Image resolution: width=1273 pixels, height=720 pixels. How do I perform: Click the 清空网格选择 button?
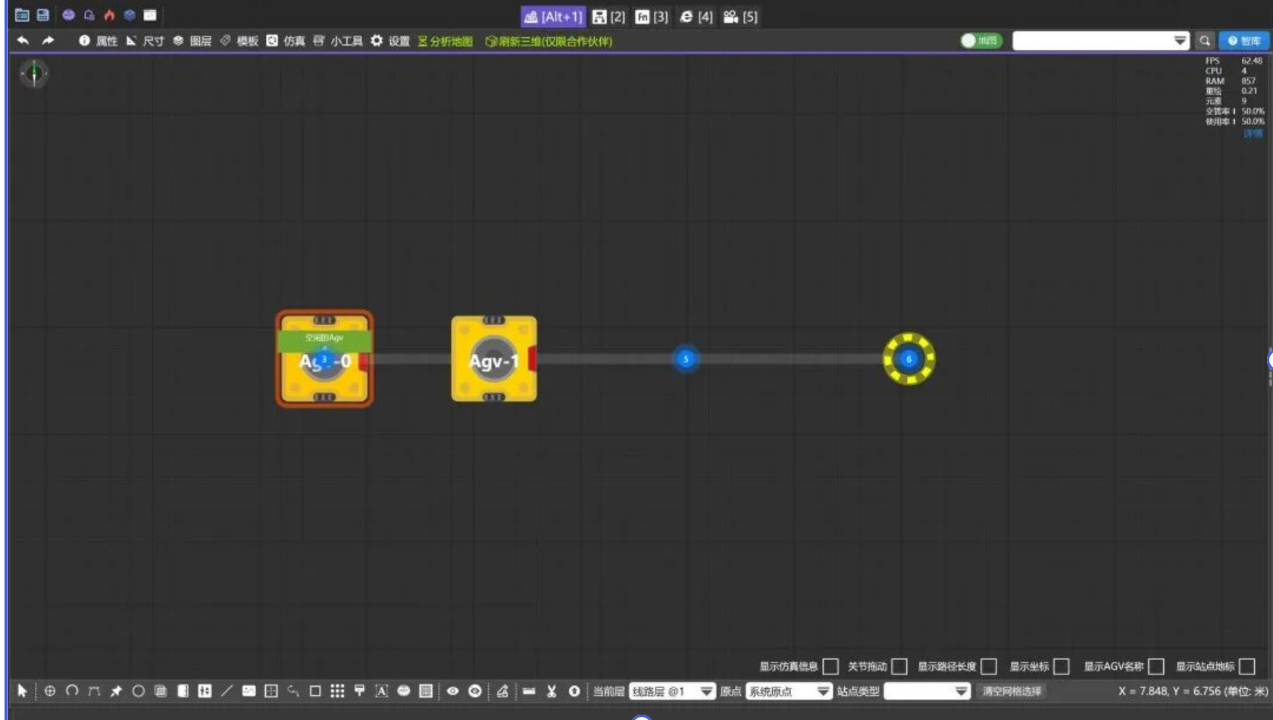pos(1012,691)
